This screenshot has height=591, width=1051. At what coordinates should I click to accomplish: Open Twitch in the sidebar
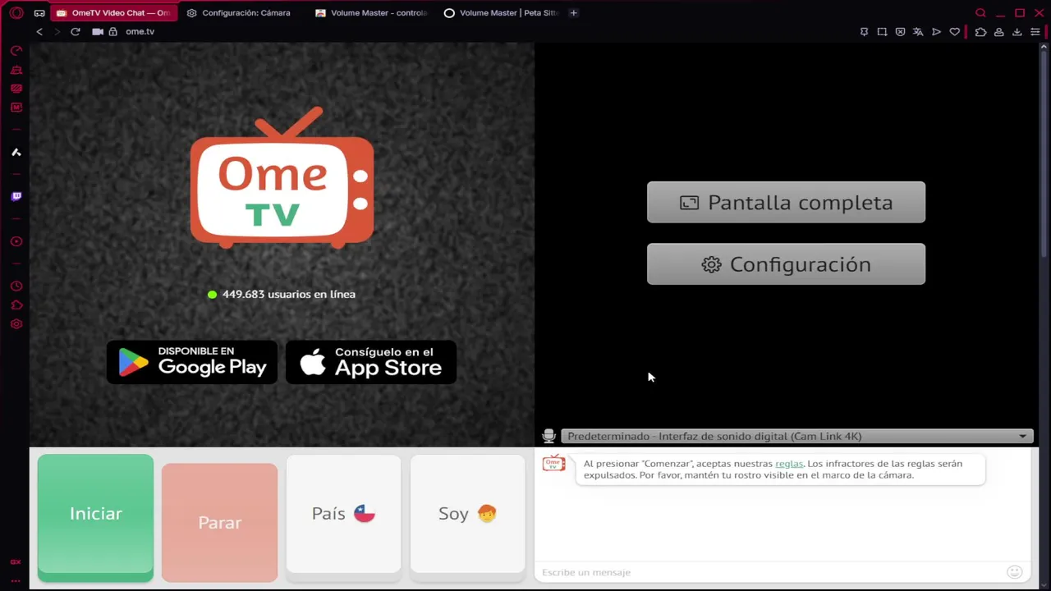tap(16, 196)
